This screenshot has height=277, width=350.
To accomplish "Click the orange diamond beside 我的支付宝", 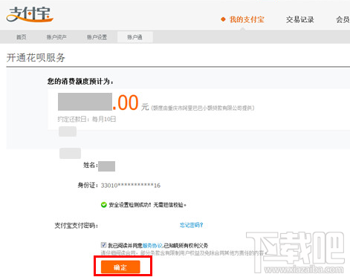I will [x=223, y=19].
